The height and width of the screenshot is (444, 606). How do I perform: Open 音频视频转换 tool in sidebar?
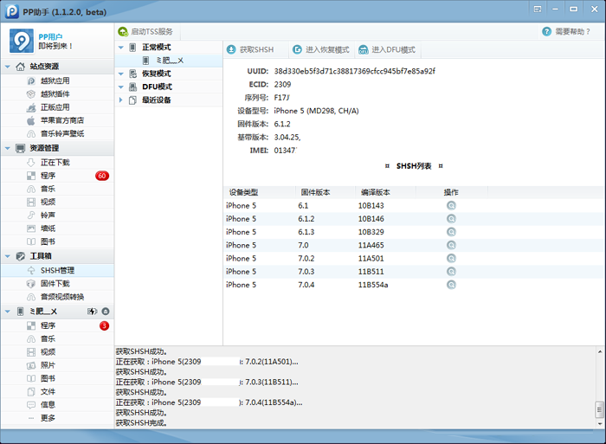pos(63,297)
